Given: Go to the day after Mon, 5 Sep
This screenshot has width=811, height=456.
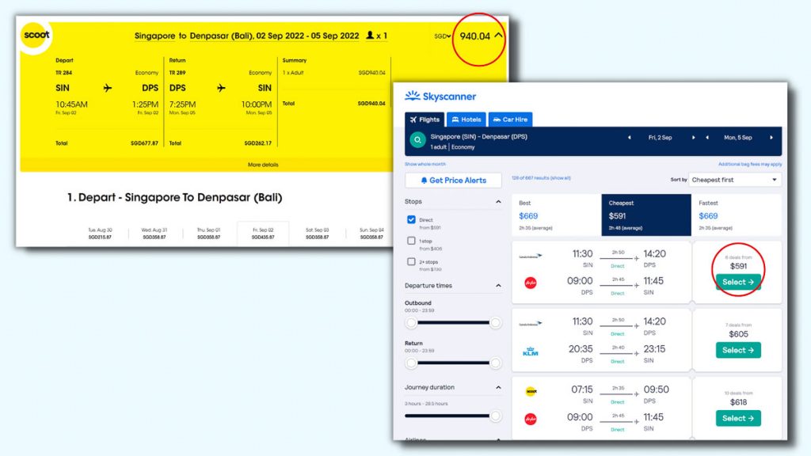Looking at the screenshot, I should click(771, 138).
